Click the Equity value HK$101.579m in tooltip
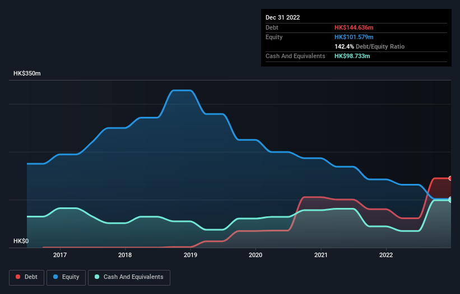 coord(354,37)
